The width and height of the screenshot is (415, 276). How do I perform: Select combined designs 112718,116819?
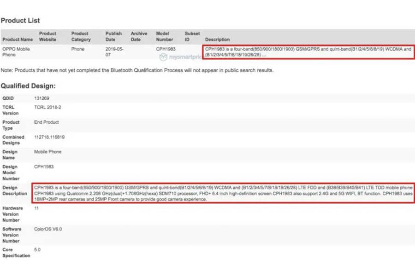coord(49,137)
